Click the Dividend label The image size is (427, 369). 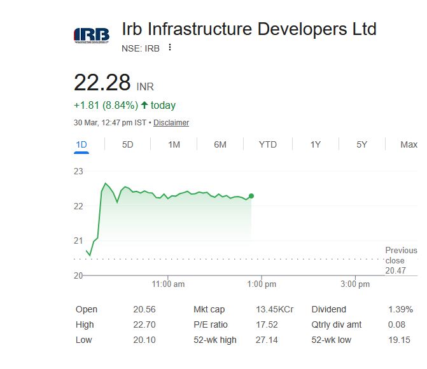click(x=328, y=310)
